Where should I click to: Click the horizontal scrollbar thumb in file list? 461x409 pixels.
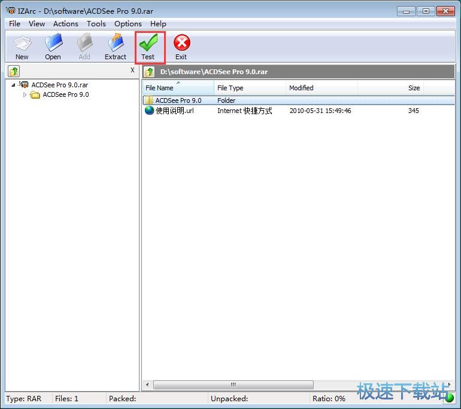click(233, 384)
